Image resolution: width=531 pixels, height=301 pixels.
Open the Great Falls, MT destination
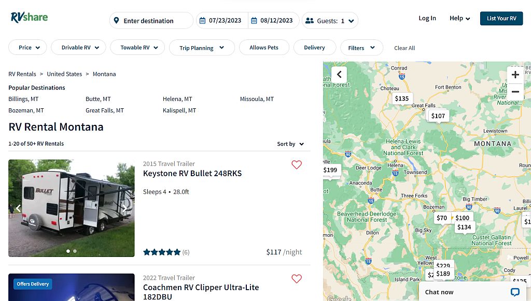[x=105, y=110]
